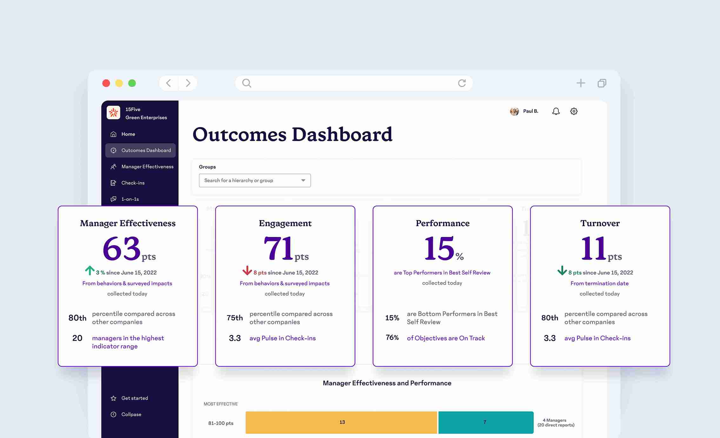Open the settings gear icon

click(x=574, y=111)
